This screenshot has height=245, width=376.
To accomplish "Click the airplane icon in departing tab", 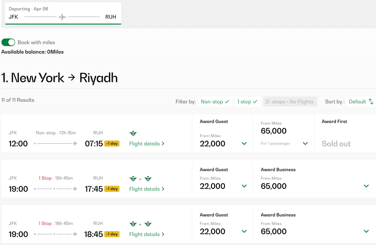I will [62, 17].
